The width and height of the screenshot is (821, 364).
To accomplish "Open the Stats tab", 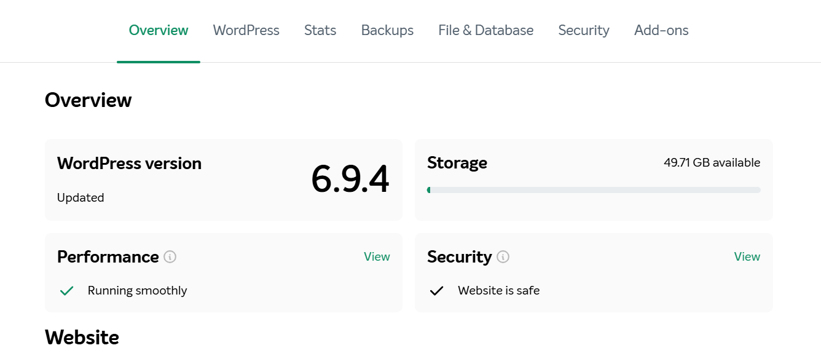I will 320,30.
